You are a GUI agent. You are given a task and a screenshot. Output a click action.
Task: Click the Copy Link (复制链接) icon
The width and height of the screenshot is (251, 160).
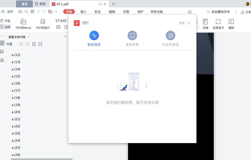point(94,36)
